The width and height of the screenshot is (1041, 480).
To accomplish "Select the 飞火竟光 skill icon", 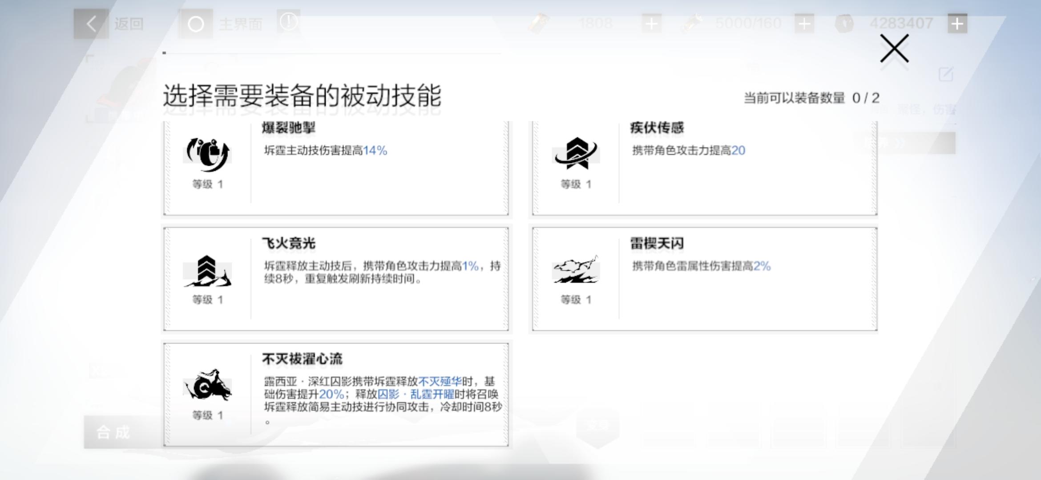I will (x=207, y=271).
